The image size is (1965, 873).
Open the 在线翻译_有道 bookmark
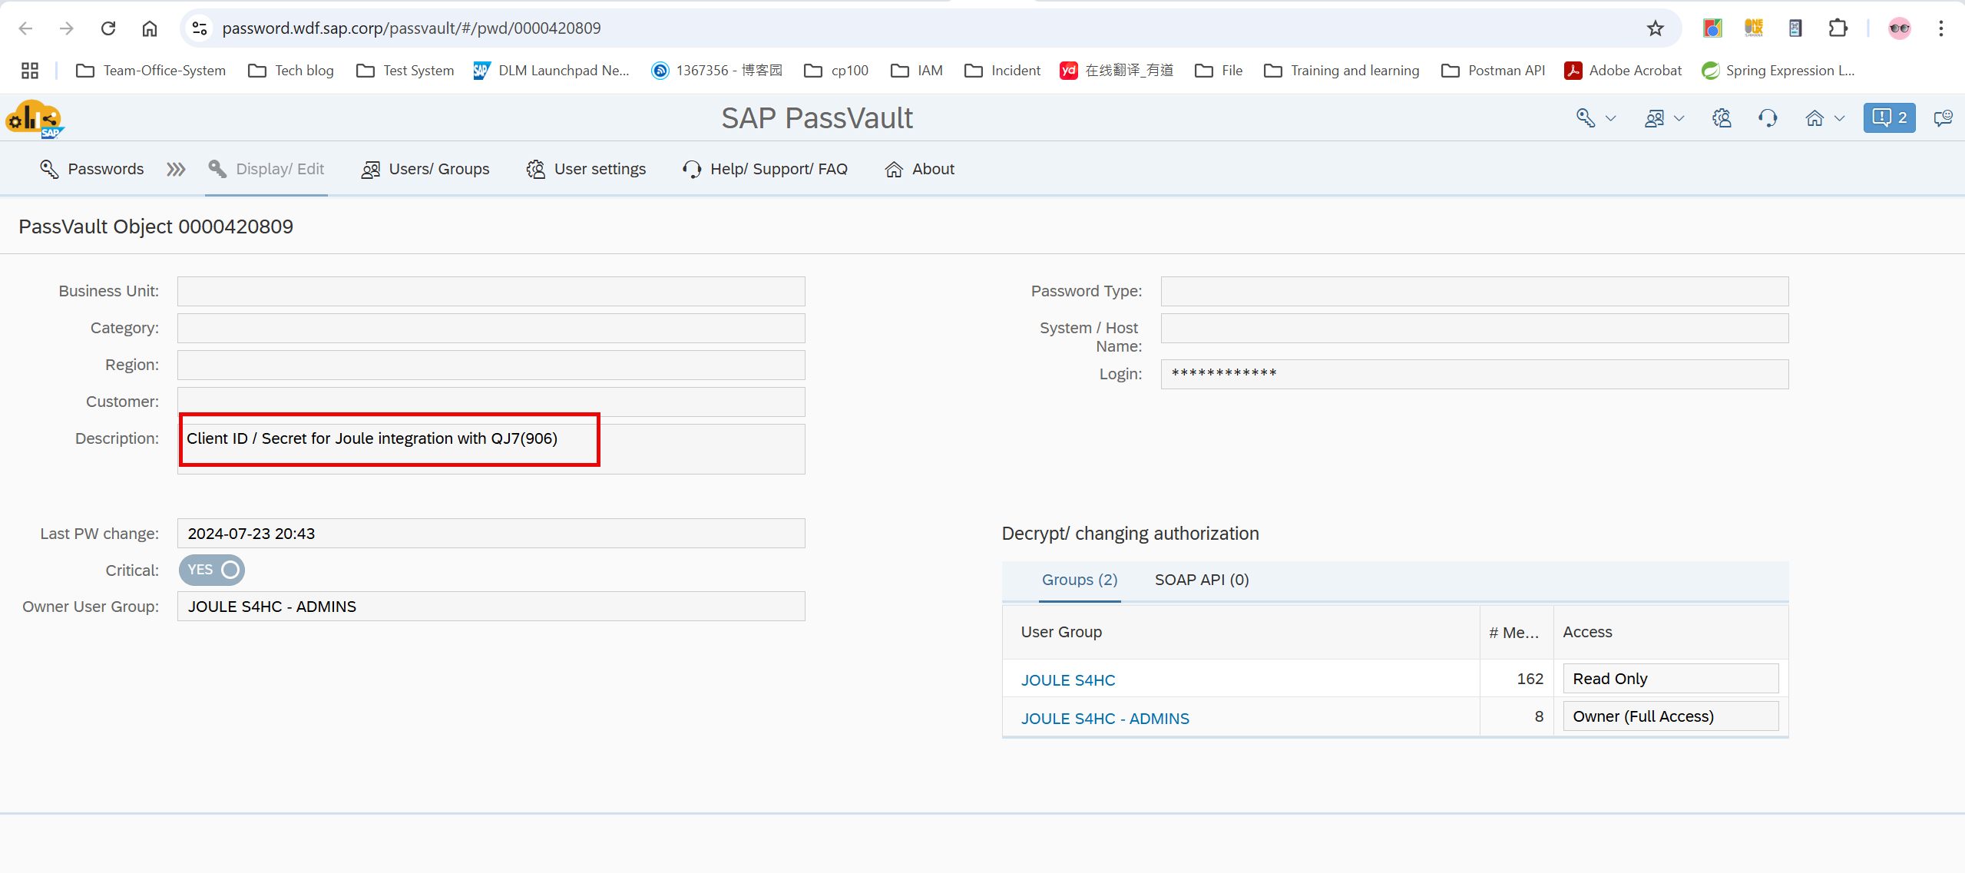pos(1116,71)
